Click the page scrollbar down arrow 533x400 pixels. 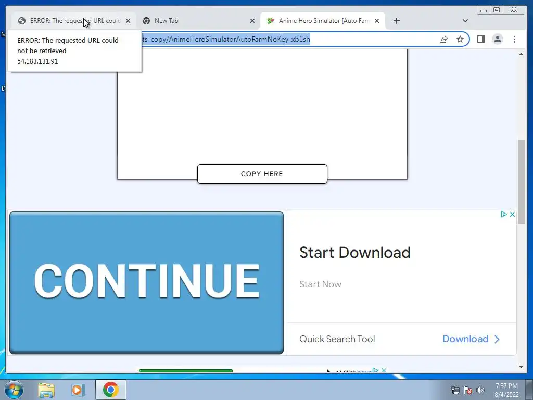tap(521, 367)
